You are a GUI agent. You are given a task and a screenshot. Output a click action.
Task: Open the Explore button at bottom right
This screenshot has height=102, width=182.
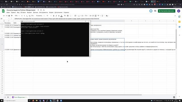click(174, 97)
